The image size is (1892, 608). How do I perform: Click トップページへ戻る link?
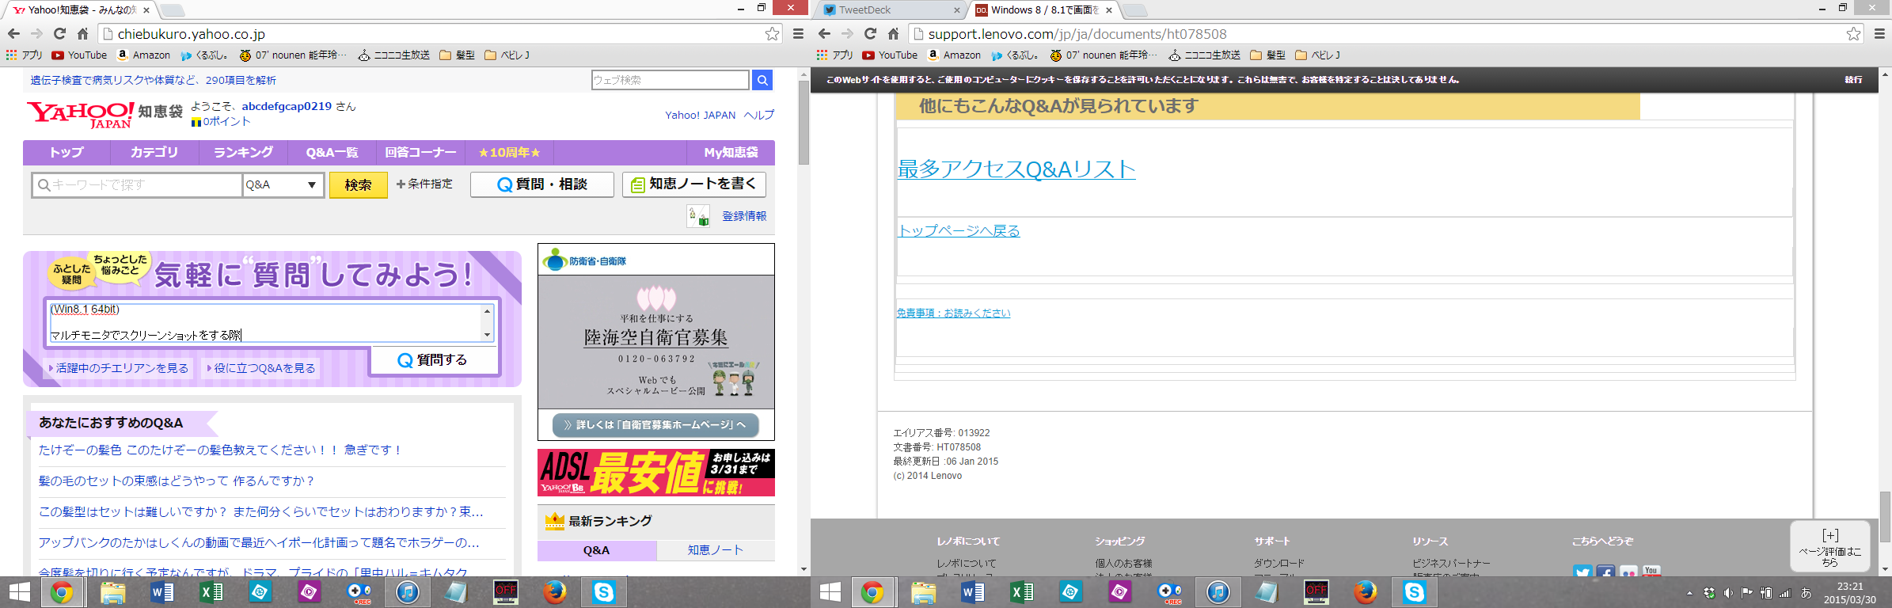coord(959,230)
